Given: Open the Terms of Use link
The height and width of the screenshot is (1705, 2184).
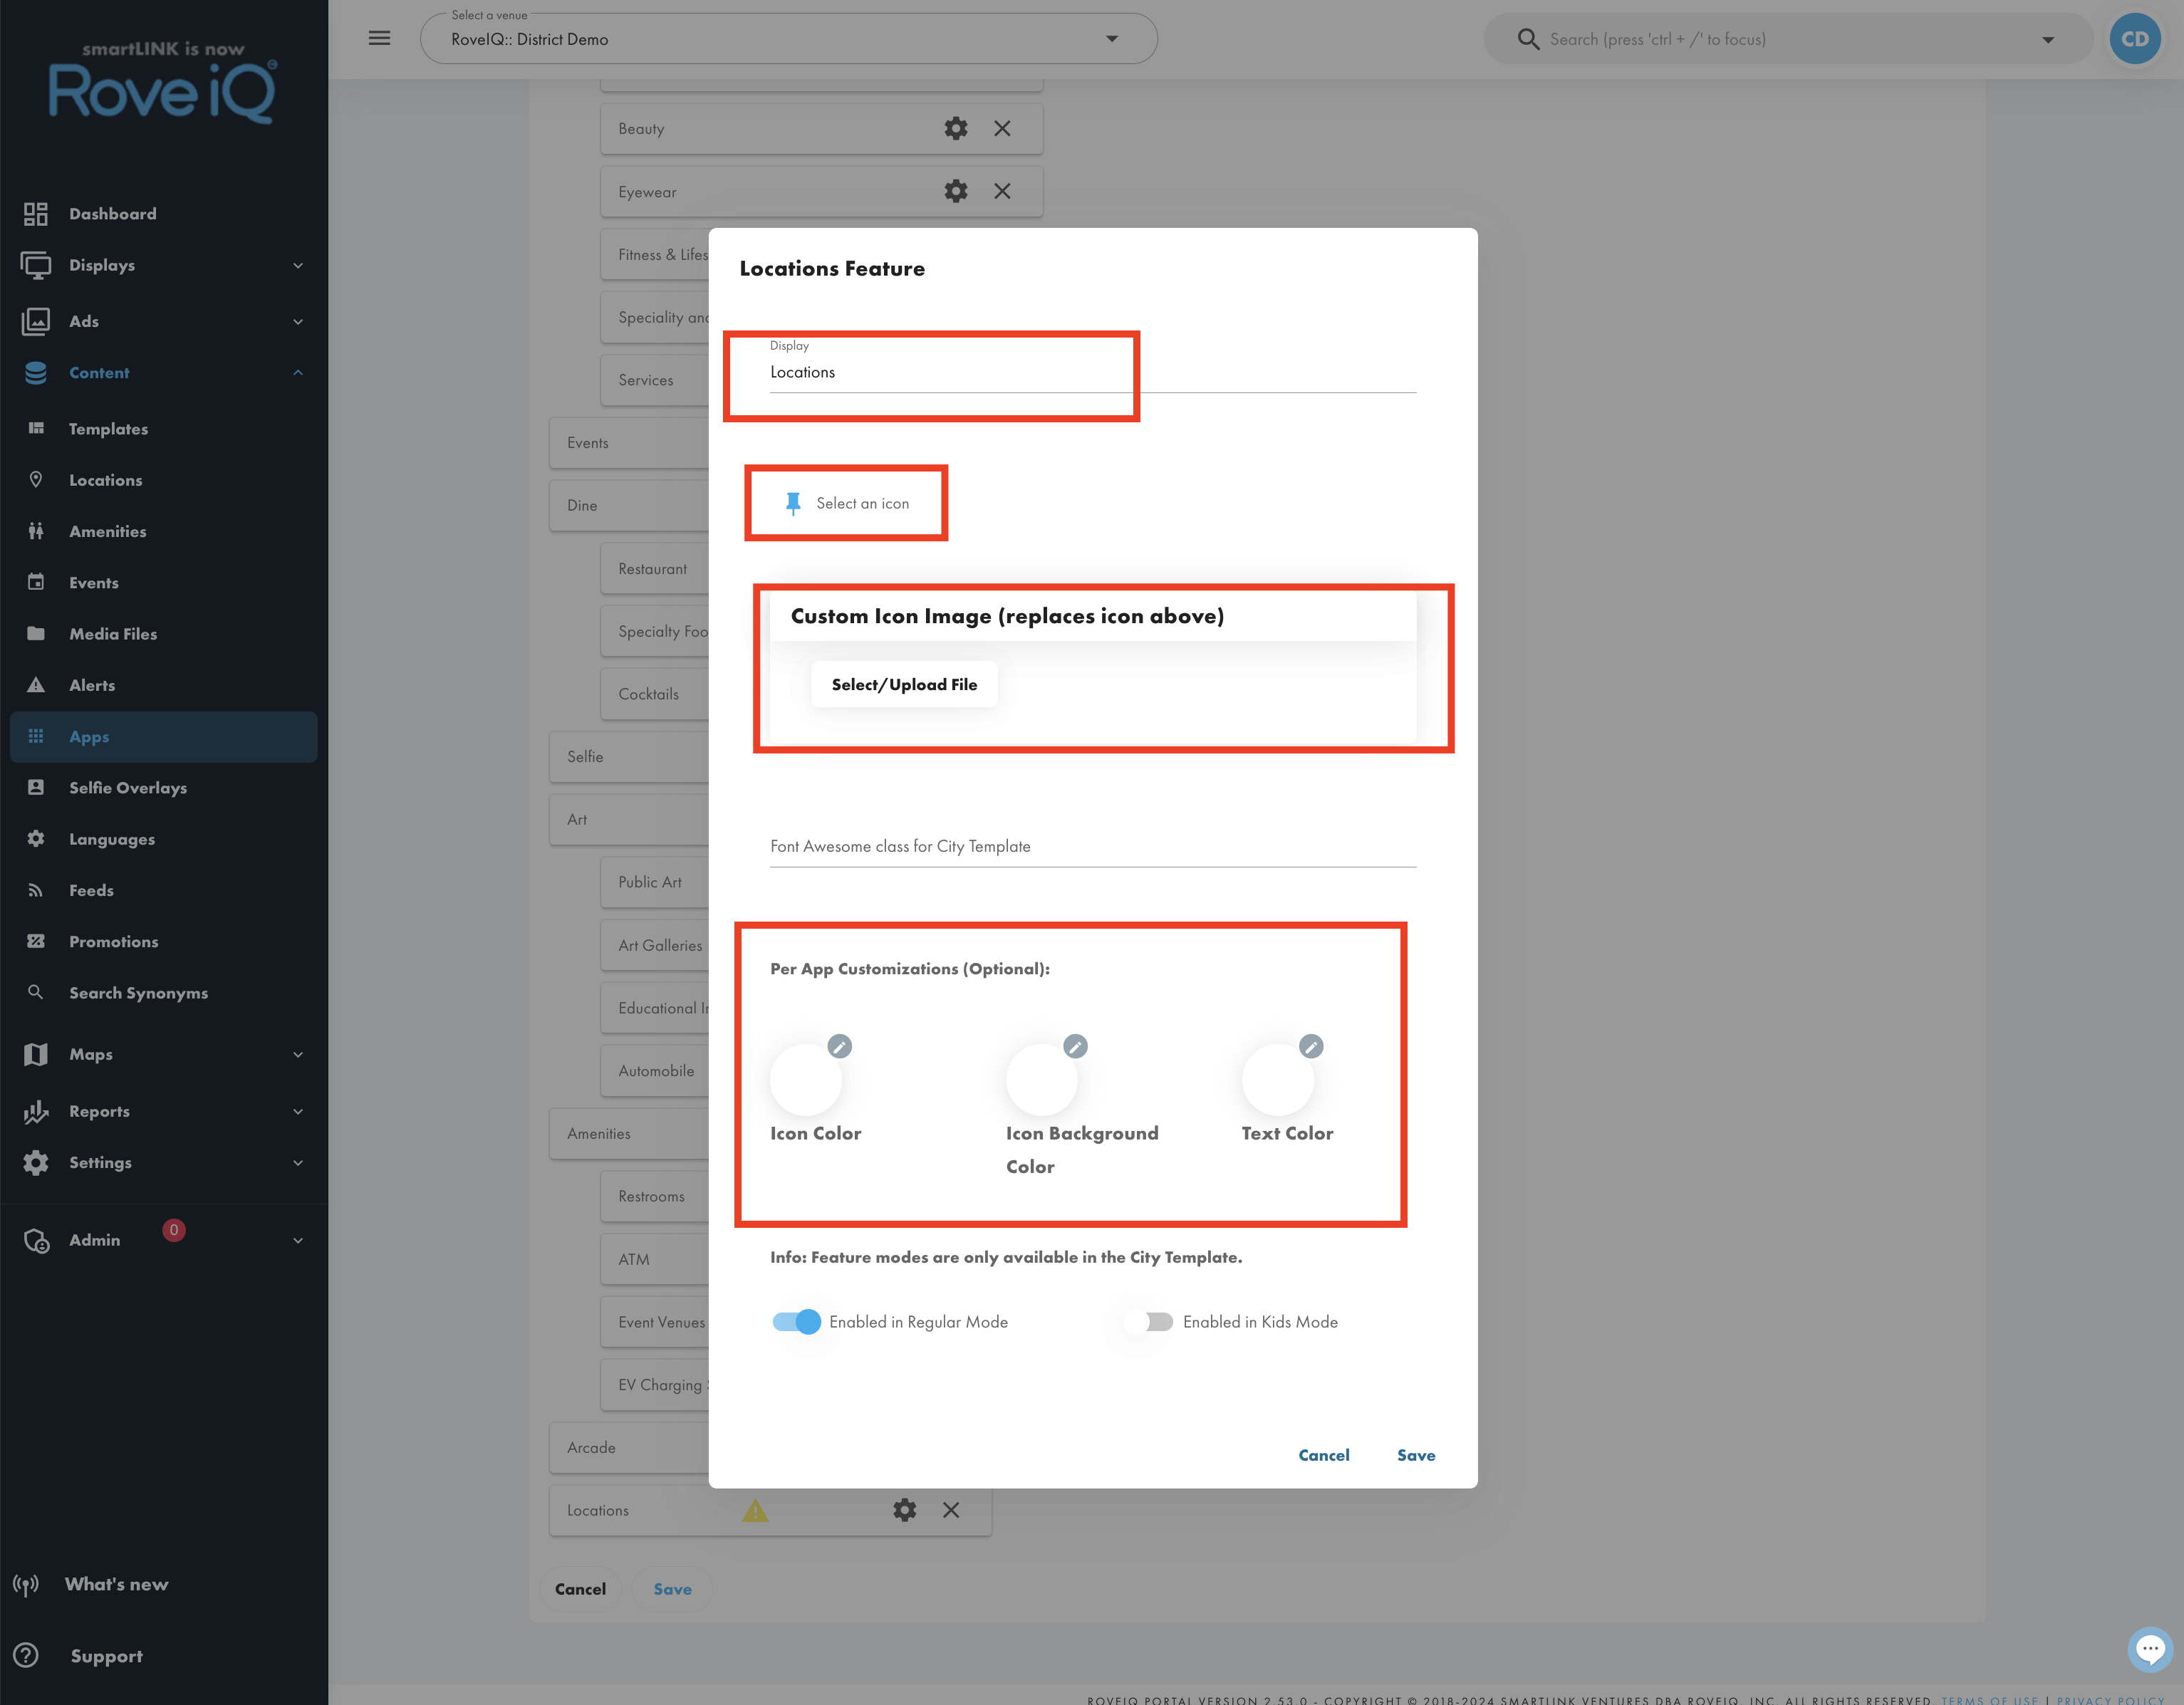Looking at the screenshot, I should (x=1989, y=1699).
